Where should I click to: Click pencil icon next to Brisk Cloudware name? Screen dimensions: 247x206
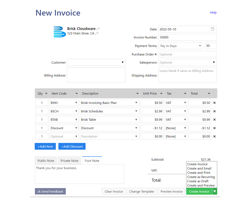pos(98,29)
